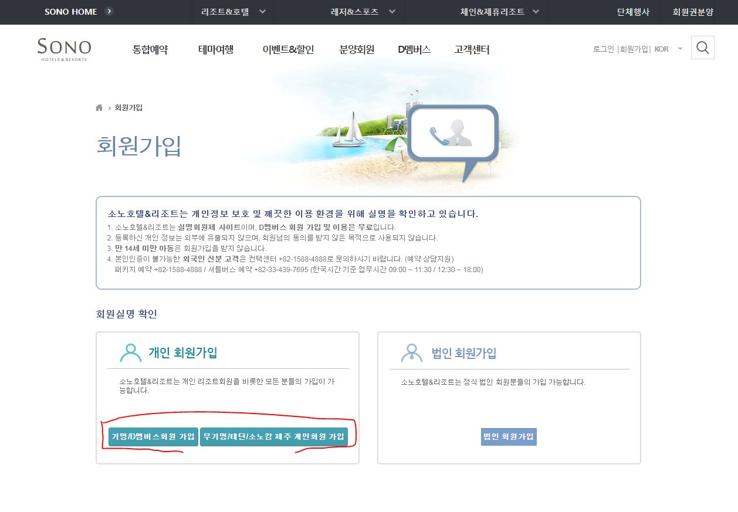
Task: Click the 만 14세 미만 아동 notice line
Action: 187,248
